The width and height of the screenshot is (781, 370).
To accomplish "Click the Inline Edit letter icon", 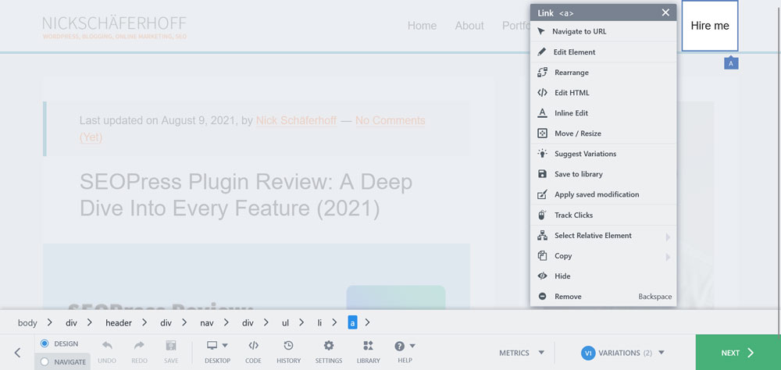I will (543, 113).
